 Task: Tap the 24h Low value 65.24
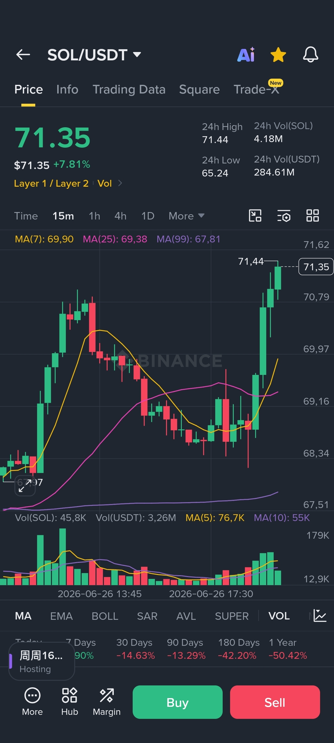(215, 173)
